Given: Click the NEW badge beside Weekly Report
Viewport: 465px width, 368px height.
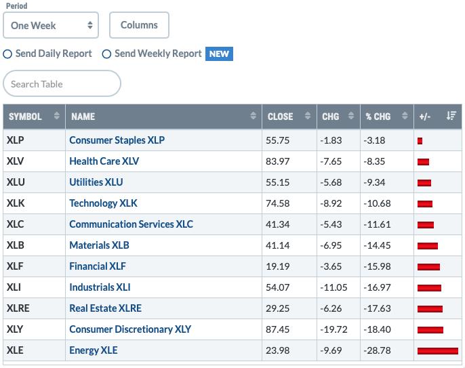Looking at the screenshot, I should click(x=219, y=54).
